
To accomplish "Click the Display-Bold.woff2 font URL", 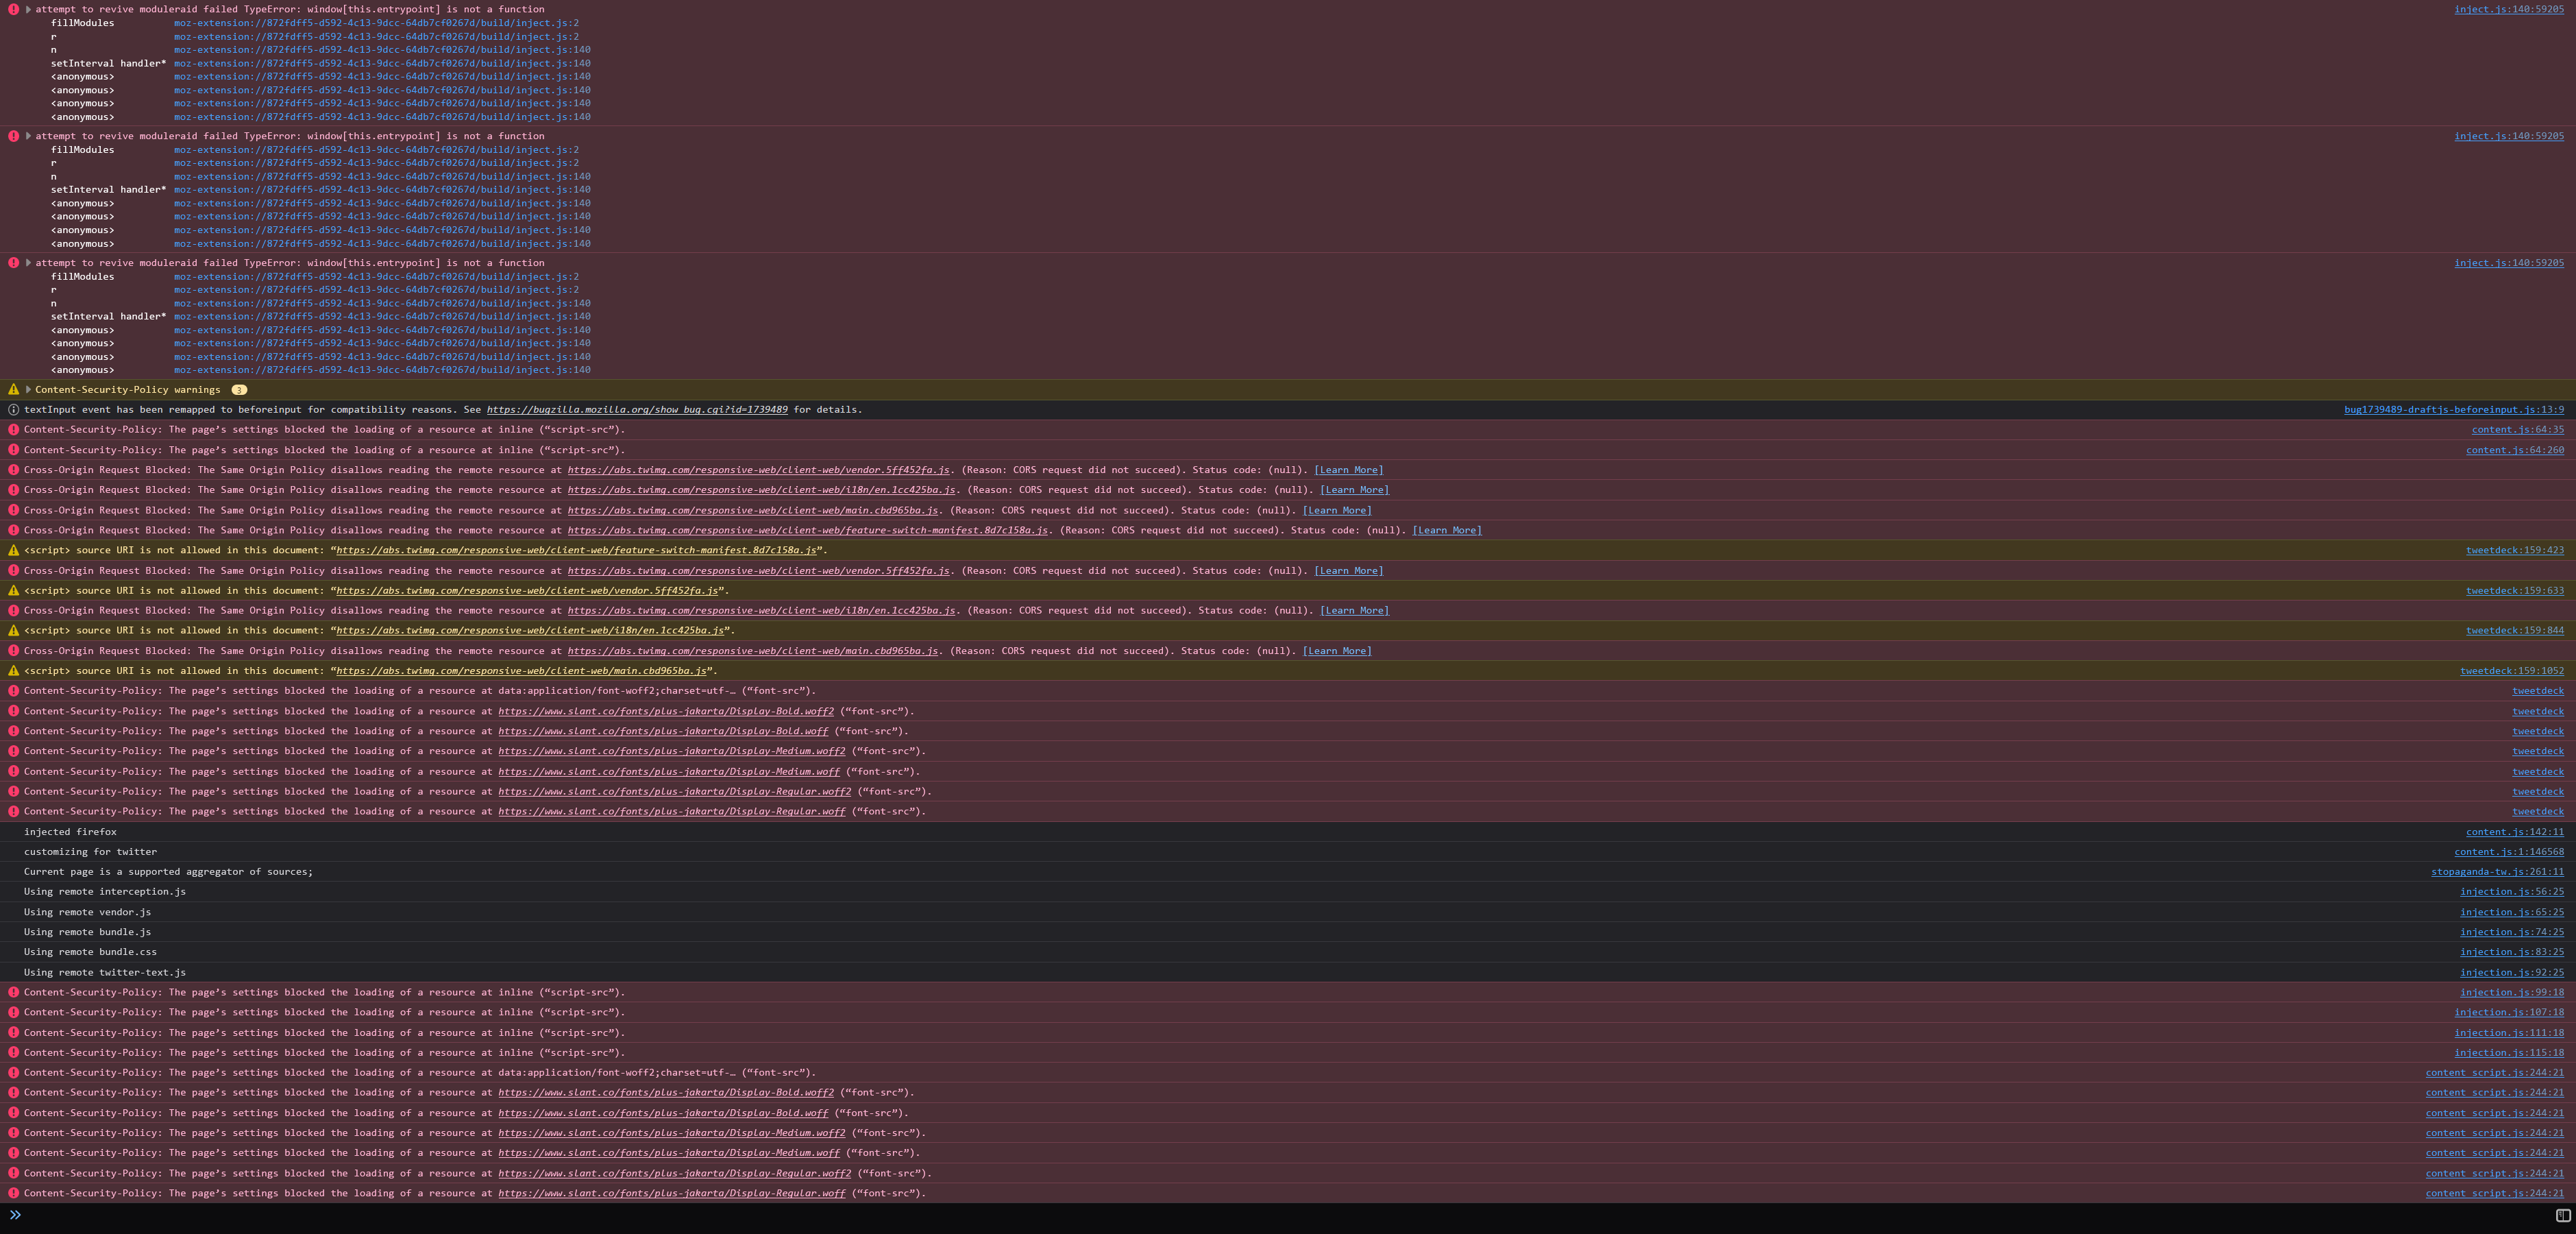I will [x=666, y=711].
